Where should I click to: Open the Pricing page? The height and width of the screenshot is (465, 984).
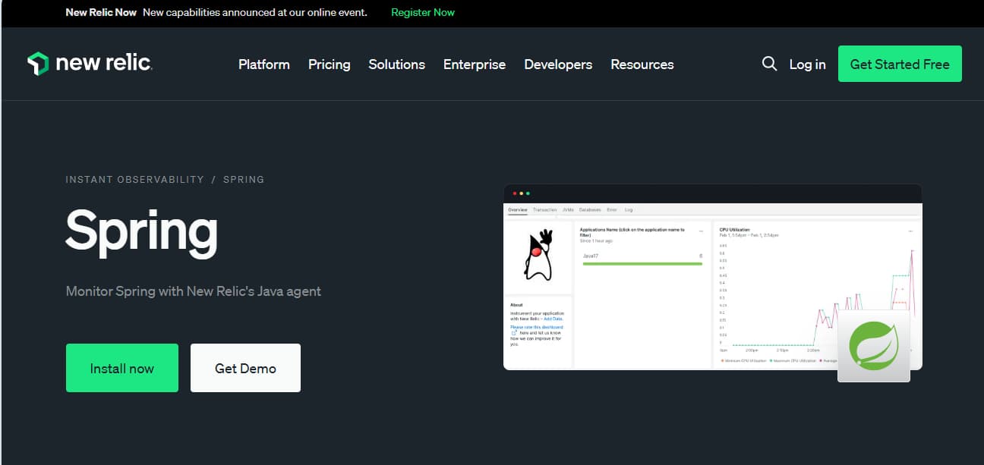click(x=329, y=64)
